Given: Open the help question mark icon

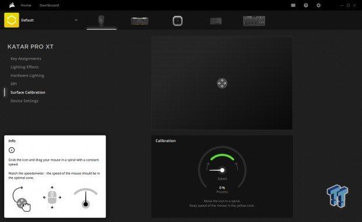Looking at the screenshot, I should [x=306, y=5].
